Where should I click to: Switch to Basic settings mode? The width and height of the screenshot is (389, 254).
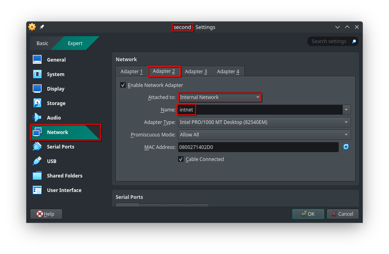point(42,43)
